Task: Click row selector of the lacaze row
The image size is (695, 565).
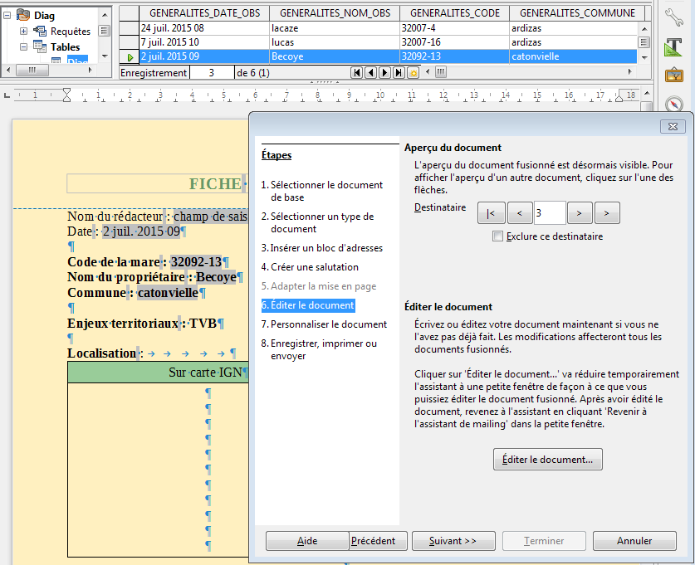Action: pos(129,28)
